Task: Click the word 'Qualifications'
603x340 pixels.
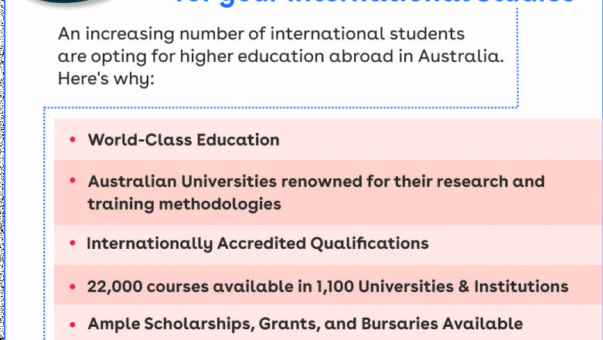Action: pos(370,243)
